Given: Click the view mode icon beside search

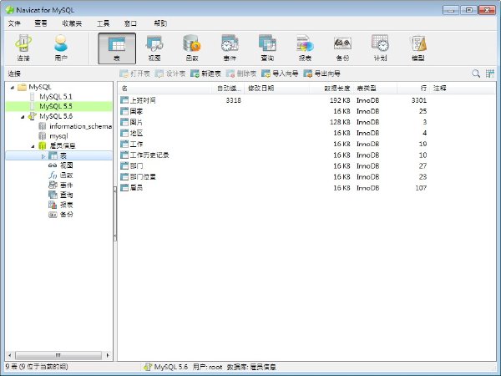Looking at the screenshot, I should point(490,74).
